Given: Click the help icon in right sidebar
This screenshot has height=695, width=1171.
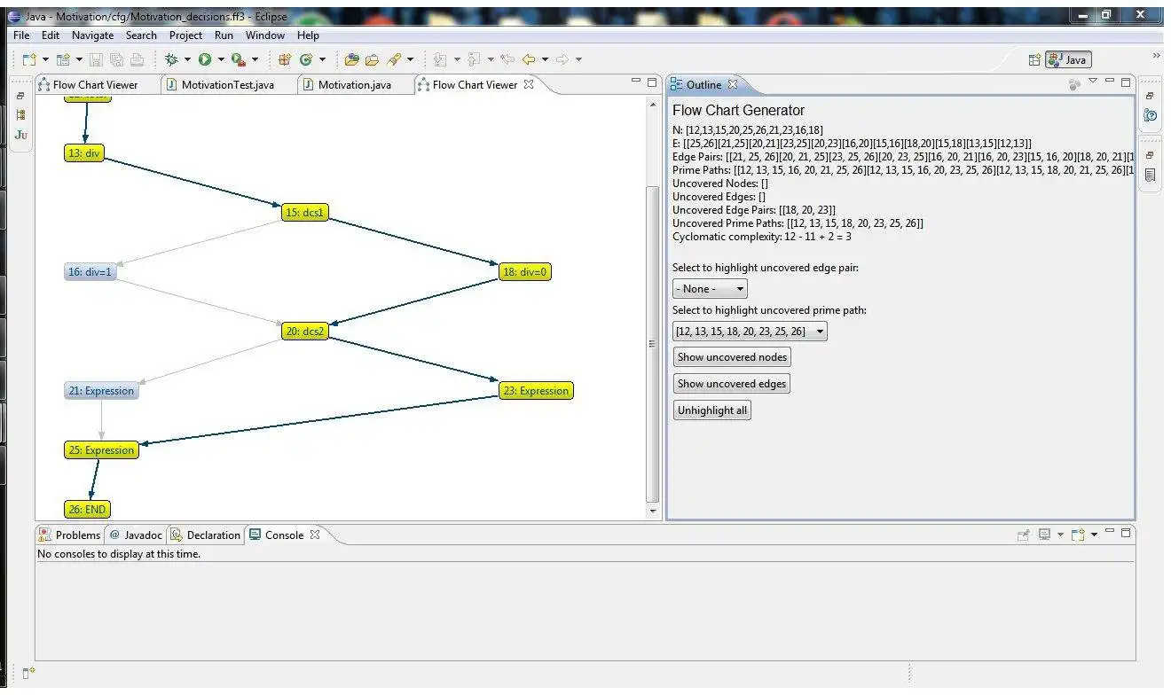Looking at the screenshot, I should point(1151,115).
